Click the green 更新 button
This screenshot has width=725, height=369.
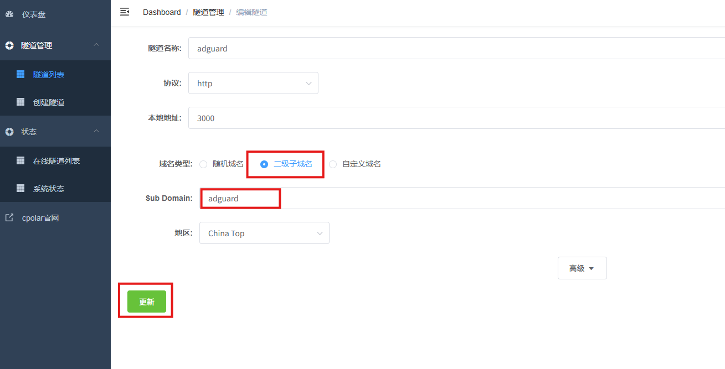[x=147, y=302]
